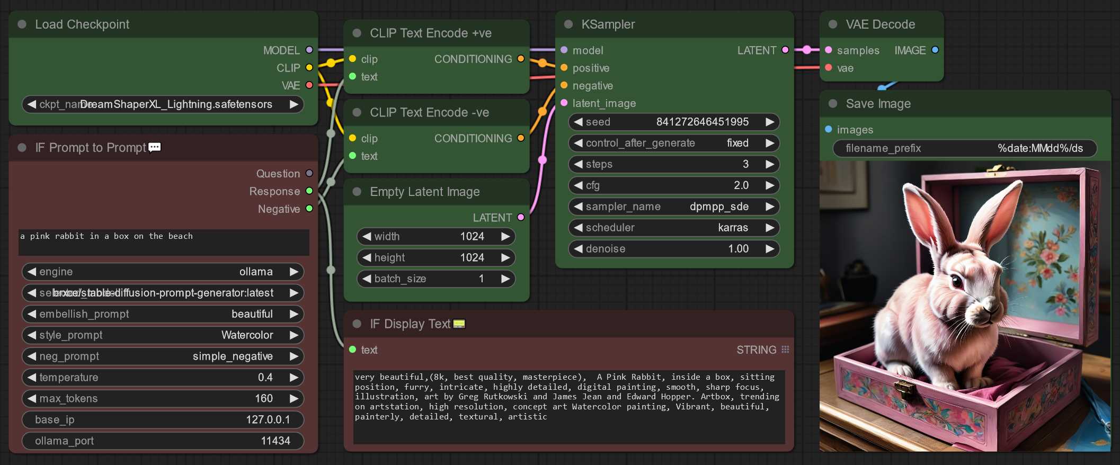Open the embellish_prompt dropdown
1120x465 pixels.
point(163,314)
